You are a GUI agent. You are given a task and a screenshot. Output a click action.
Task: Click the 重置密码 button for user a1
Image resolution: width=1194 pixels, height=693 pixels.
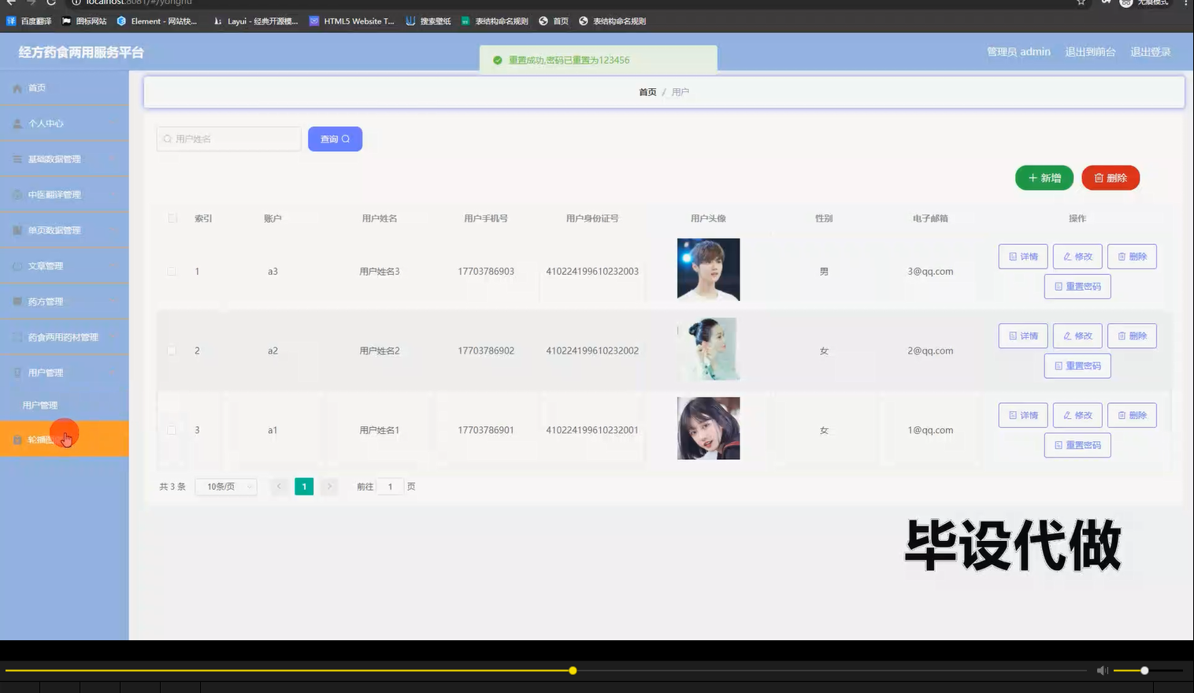1077,444
